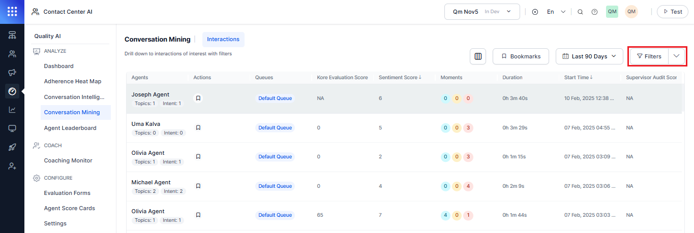The image size is (694, 233).
Task: Expand the Filters chevron dropdown arrow
Action: pos(676,56)
